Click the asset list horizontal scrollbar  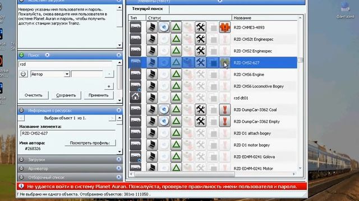click(185, 174)
